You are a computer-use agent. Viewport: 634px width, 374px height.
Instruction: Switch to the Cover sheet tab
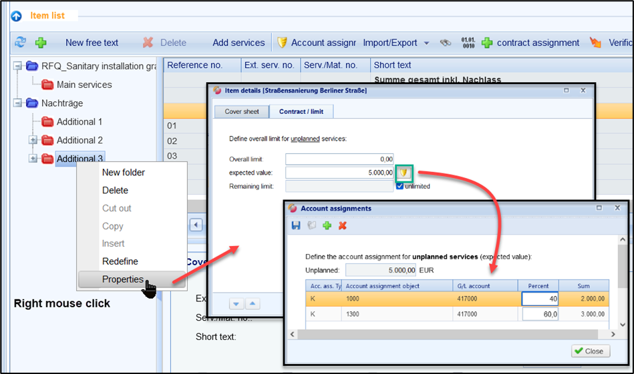(242, 111)
